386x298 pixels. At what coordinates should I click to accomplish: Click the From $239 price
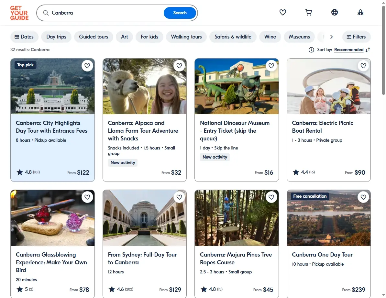point(354,290)
